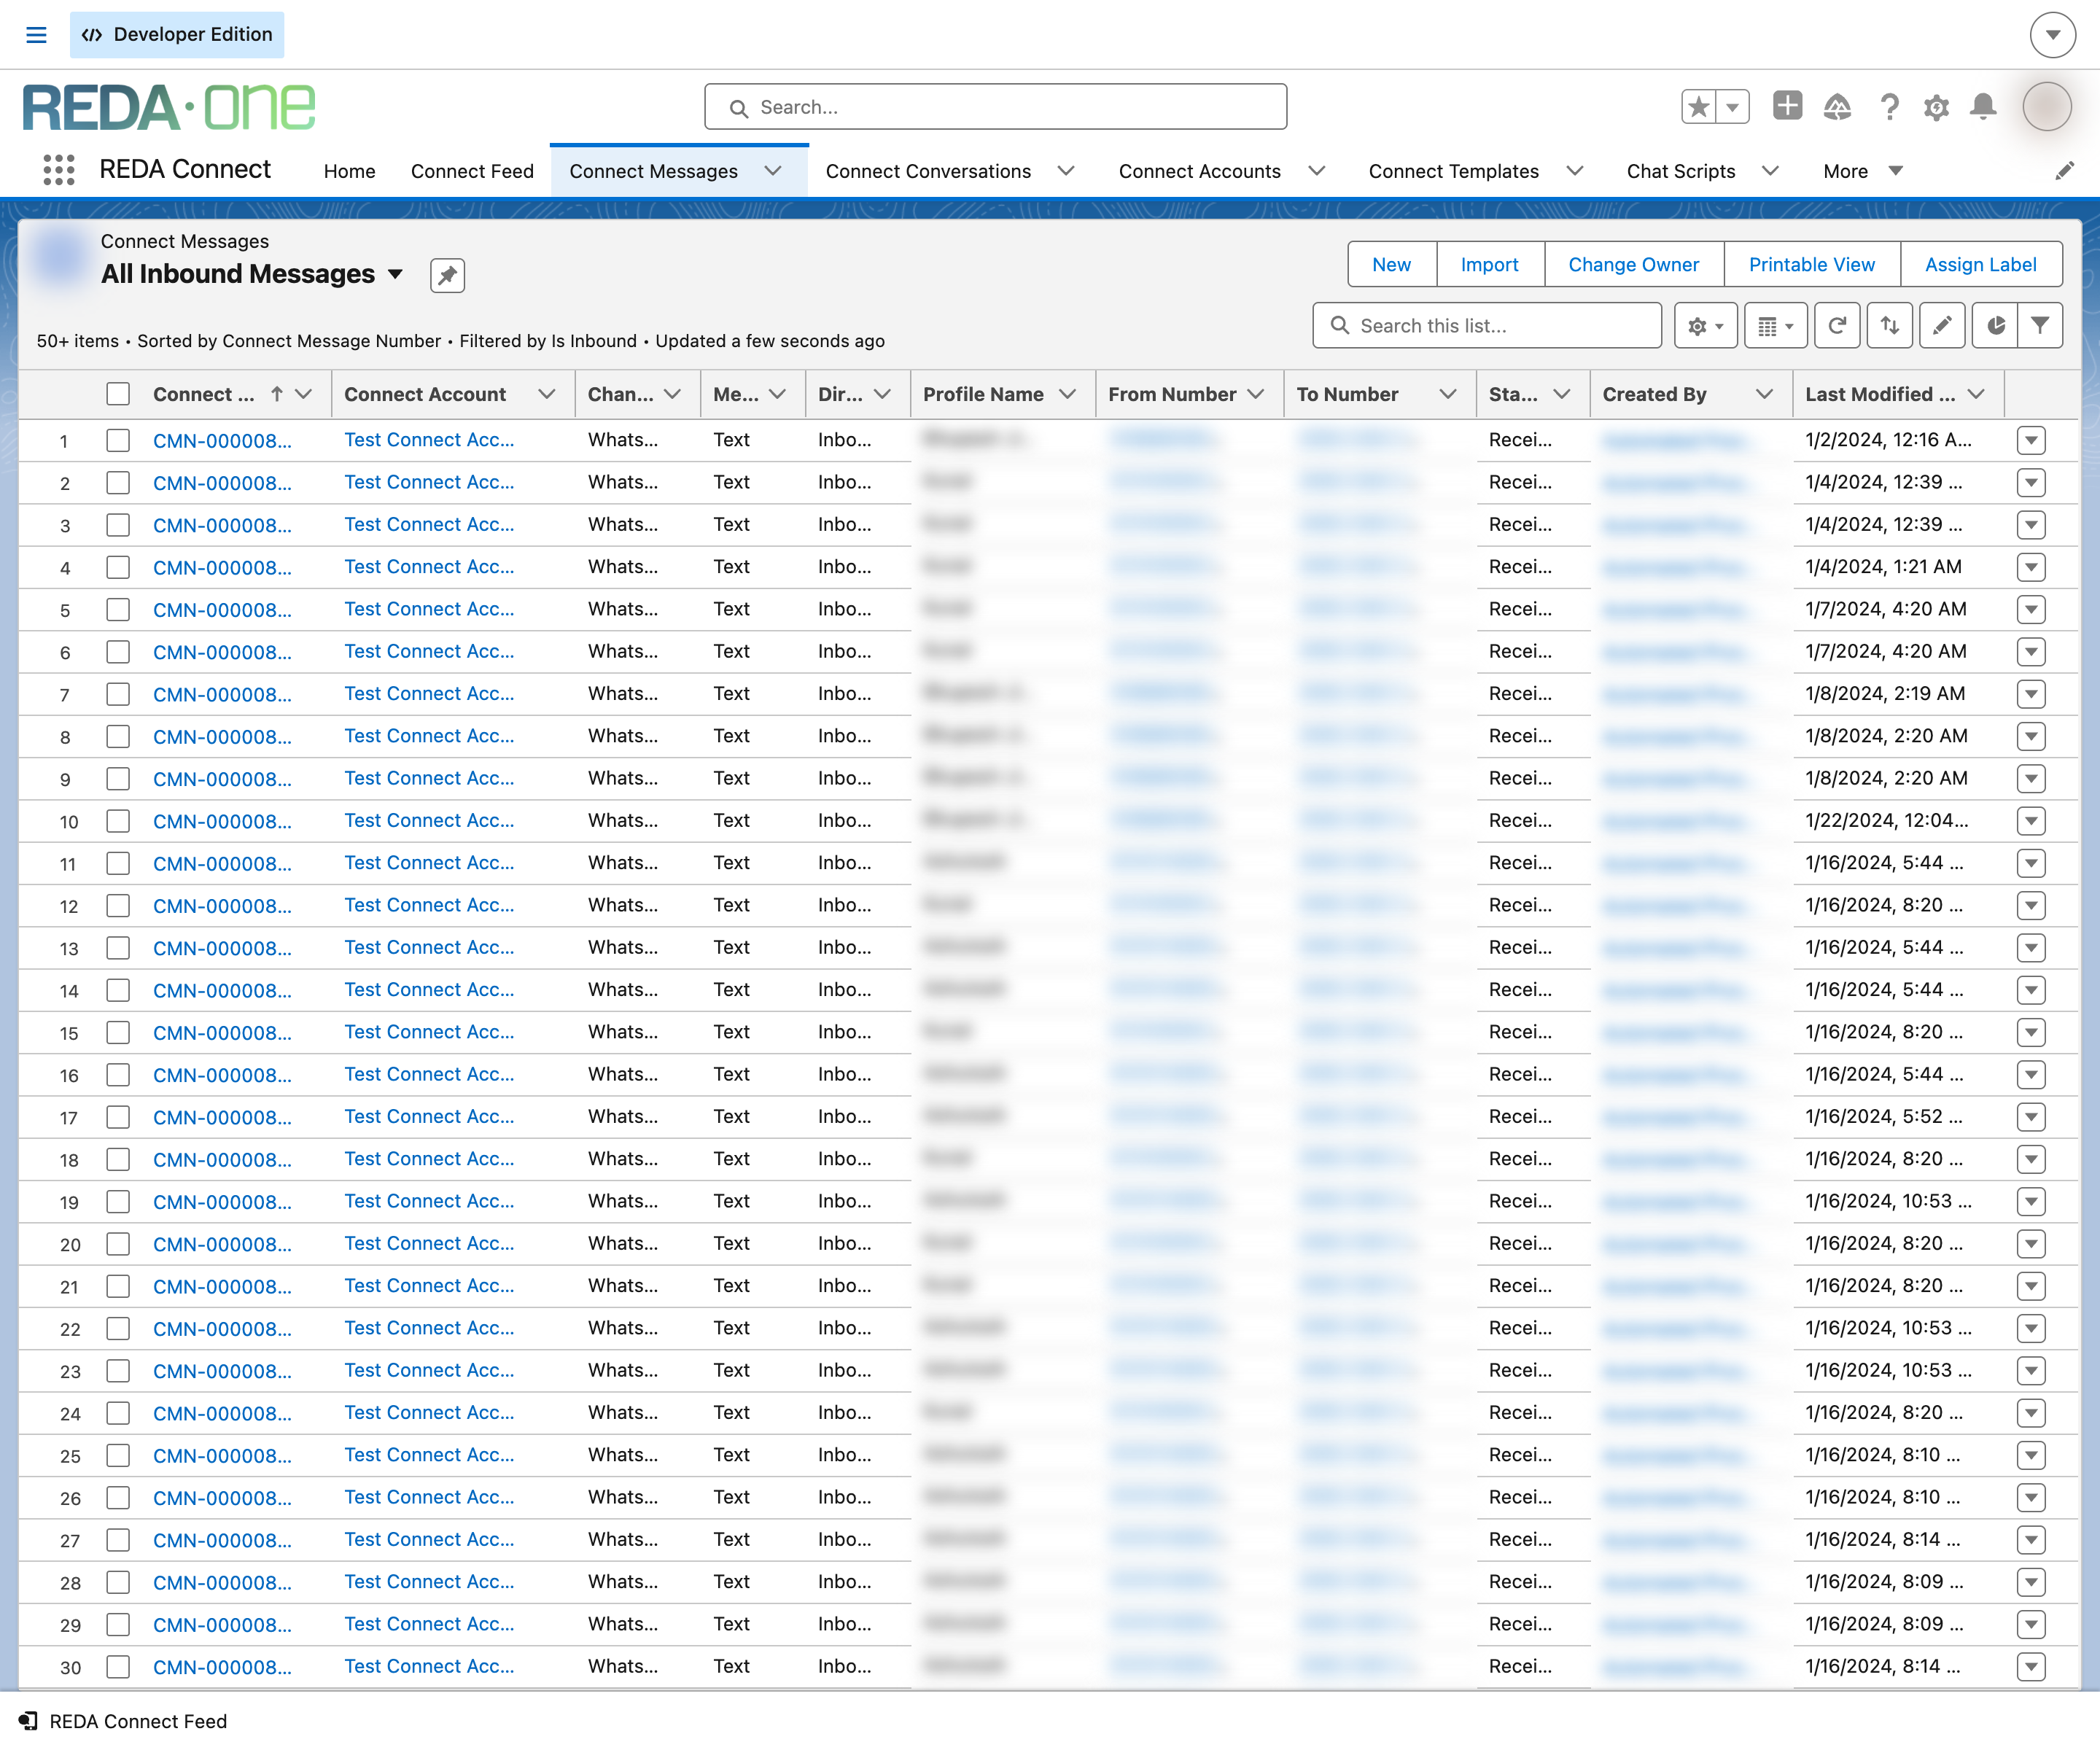Viewport: 2100px width, 1750px height.
Task: Click the REDA Connect Feed utility bar icon
Action: pyautogui.click(x=28, y=1721)
